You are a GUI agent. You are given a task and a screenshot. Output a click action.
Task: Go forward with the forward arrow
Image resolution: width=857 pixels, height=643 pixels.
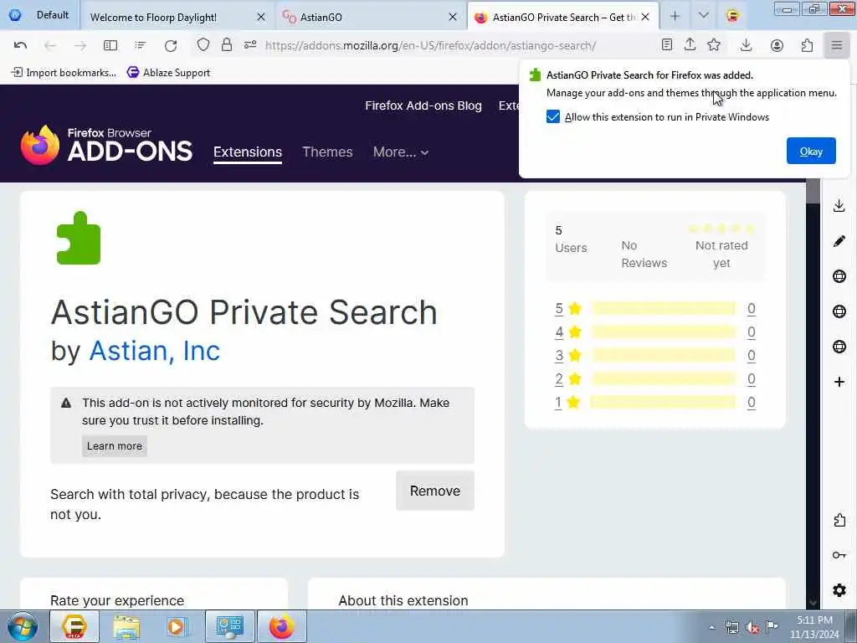[x=80, y=45]
